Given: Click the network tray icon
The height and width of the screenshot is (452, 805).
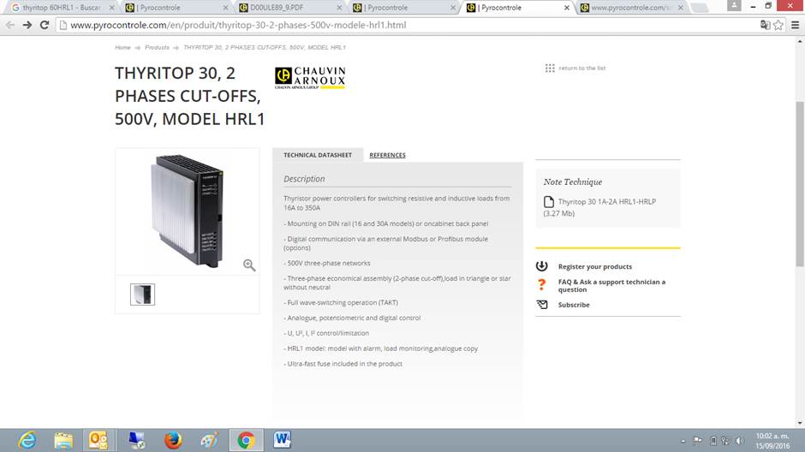Looking at the screenshot, I should [x=725, y=440].
